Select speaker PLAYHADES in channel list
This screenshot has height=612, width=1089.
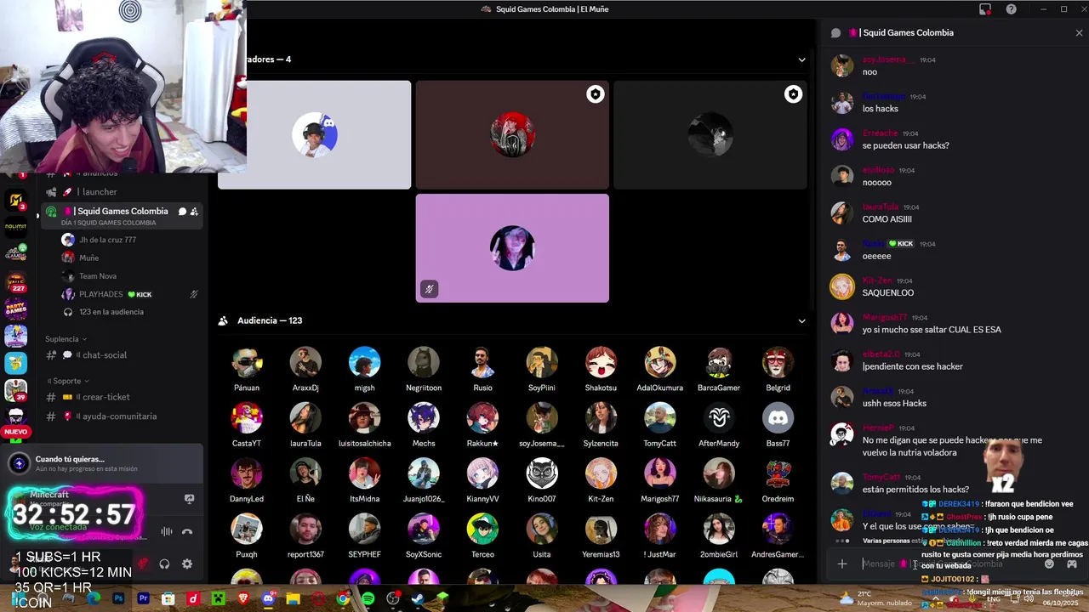click(x=128, y=294)
